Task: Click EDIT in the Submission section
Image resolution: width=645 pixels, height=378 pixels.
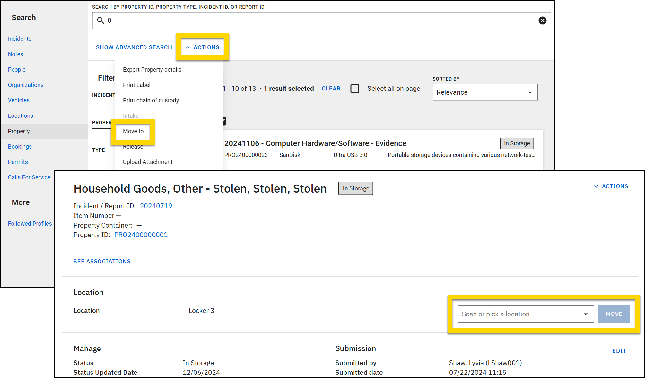Action: [x=619, y=351]
